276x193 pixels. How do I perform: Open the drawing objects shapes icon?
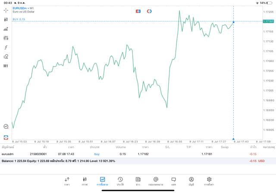click(6, 57)
